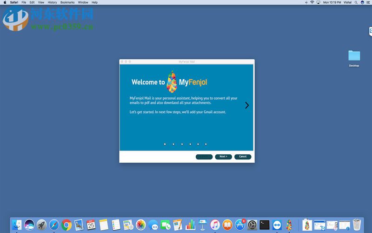Open Launchpad rocket icon in Dock
This screenshot has height=233, width=372.
click(41, 225)
